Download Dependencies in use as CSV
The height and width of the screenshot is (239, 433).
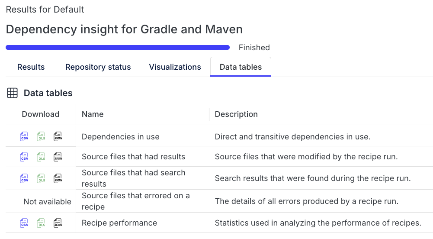click(24, 137)
